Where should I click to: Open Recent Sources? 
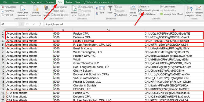coord(60,15)
